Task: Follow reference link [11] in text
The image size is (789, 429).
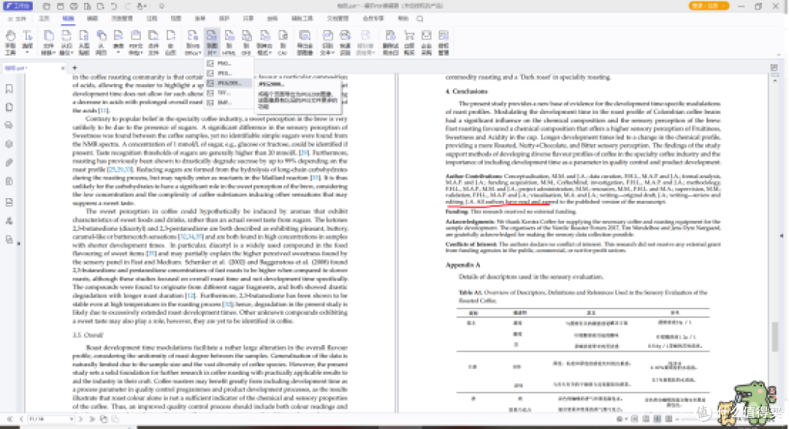Action: click(x=104, y=110)
